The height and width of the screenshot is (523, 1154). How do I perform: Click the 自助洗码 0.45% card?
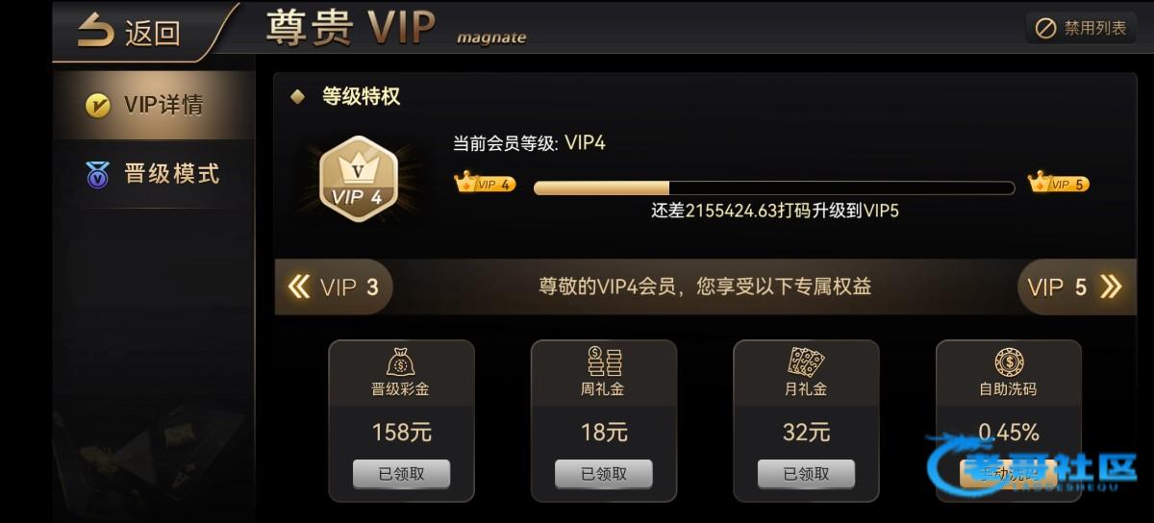point(1009,420)
